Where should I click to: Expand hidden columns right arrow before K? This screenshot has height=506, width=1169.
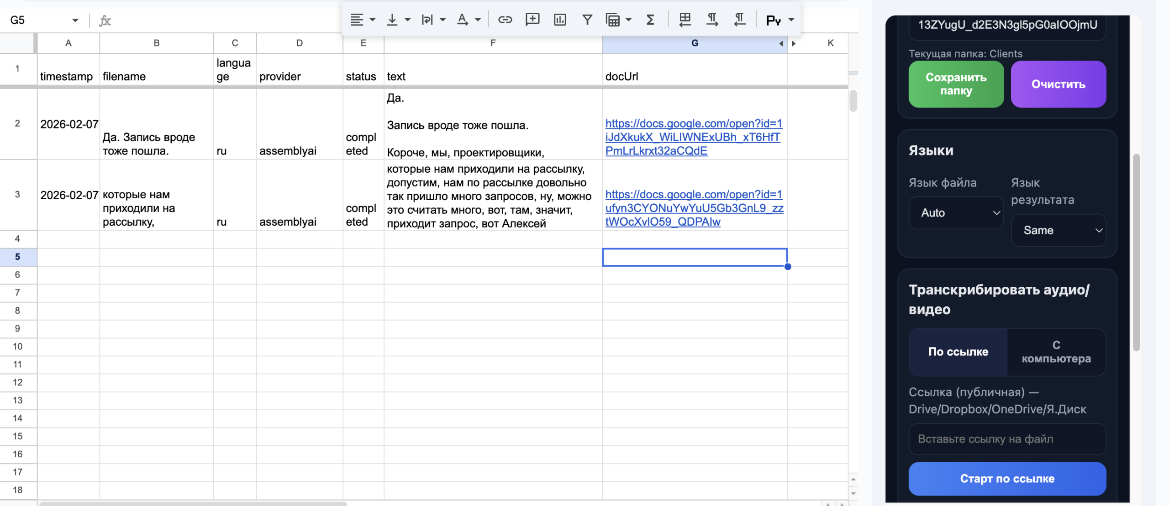[794, 43]
